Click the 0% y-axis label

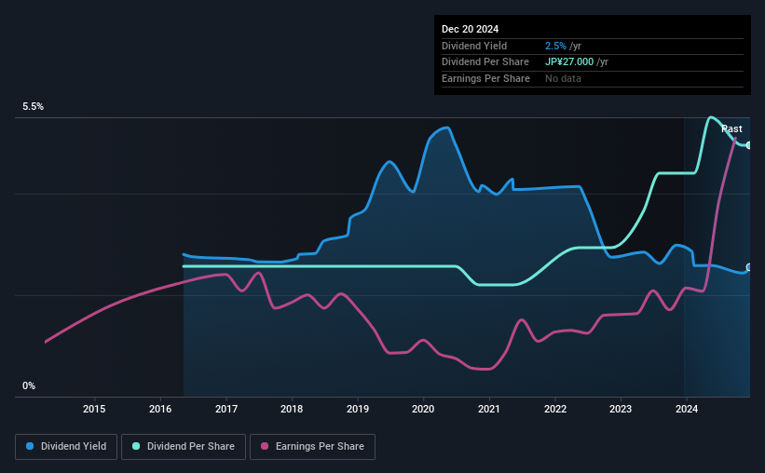point(29,385)
